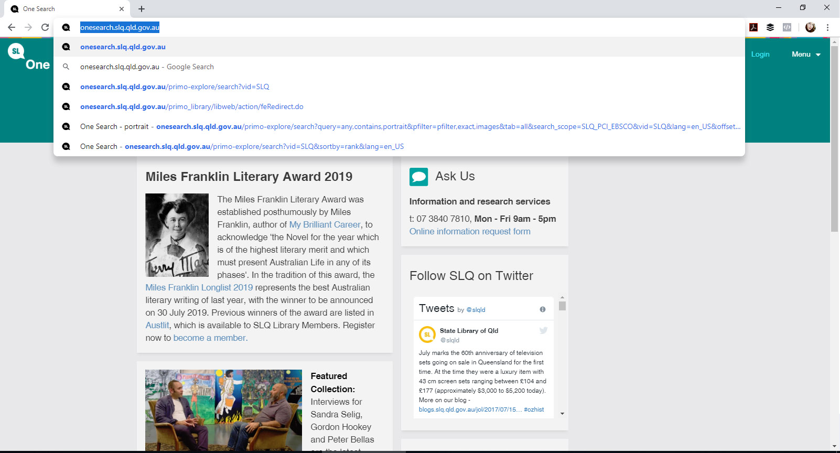This screenshot has height=453, width=840.
Task: Click phone number 07 3840 7810 text
Action: pos(443,219)
